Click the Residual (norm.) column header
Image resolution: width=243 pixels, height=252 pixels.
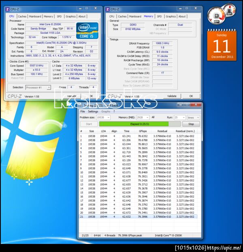(185, 131)
